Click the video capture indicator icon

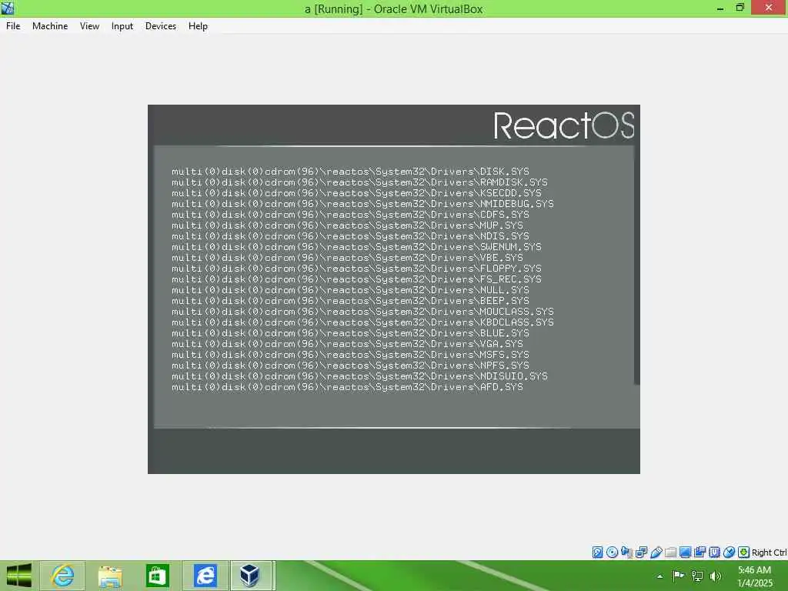700,553
